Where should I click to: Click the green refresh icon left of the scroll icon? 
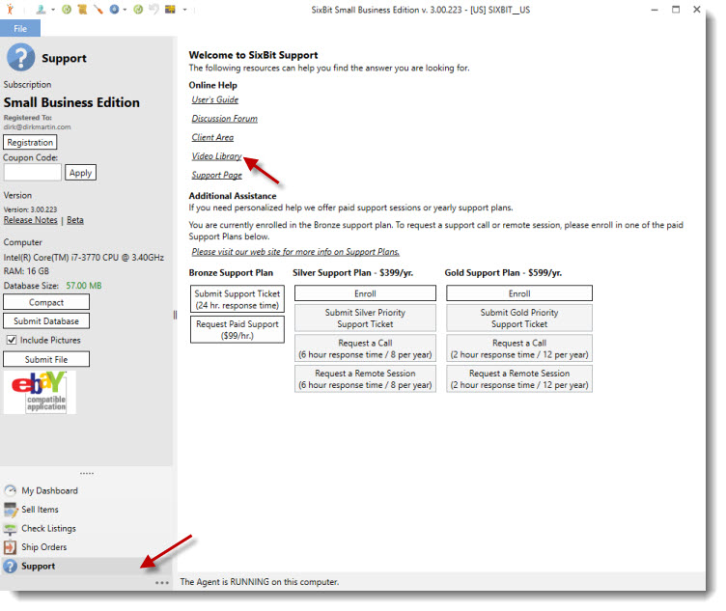(x=67, y=10)
